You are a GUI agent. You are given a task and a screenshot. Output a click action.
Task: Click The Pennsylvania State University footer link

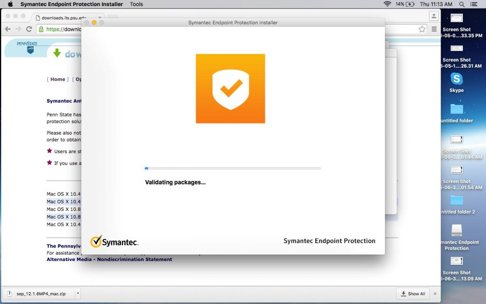tap(64, 246)
